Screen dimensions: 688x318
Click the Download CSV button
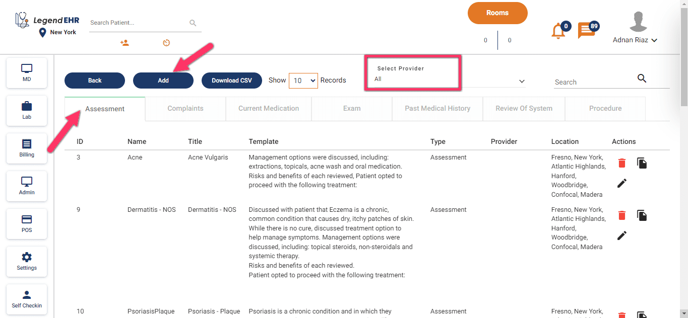pyautogui.click(x=232, y=80)
